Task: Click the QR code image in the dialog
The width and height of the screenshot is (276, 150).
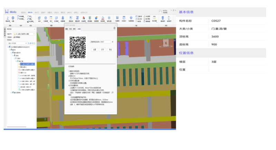Action: click(x=77, y=47)
